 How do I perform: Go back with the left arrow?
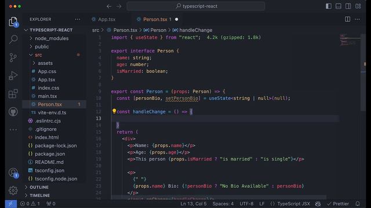point(109,6)
